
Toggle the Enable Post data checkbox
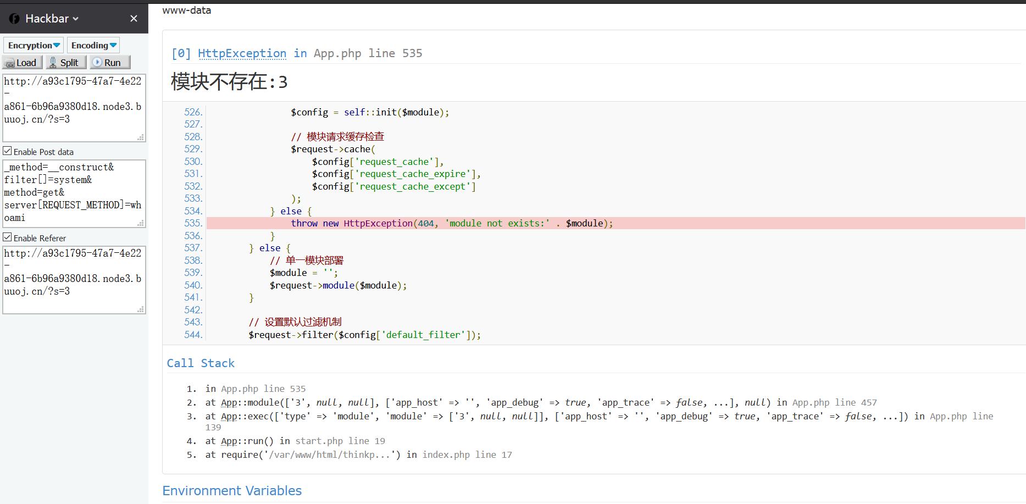coord(7,151)
